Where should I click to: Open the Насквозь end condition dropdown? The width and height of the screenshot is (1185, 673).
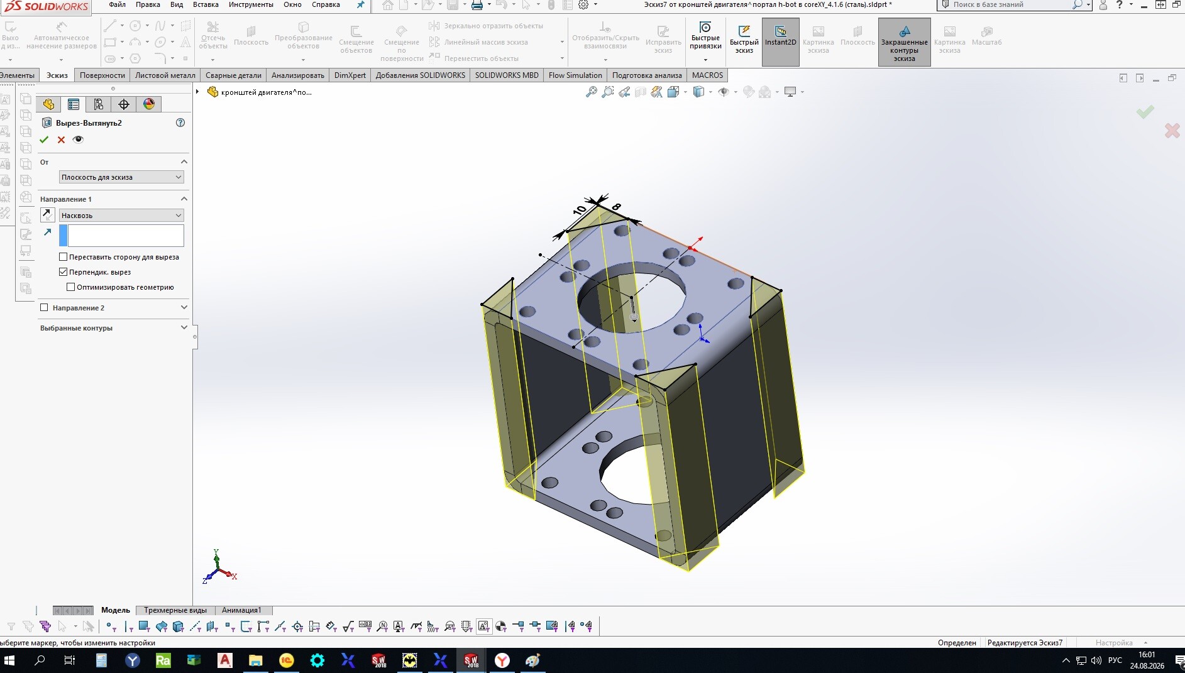click(121, 216)
